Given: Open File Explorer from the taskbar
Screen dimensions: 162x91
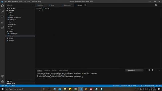Looking at the screenshot, I should (65, 89).
